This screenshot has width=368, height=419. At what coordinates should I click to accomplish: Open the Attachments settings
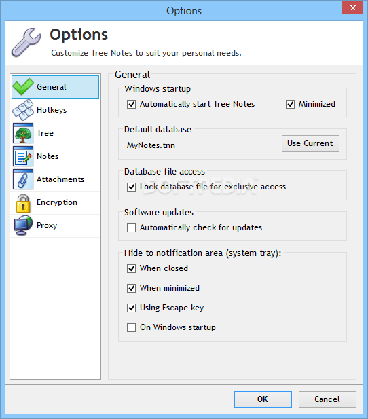pyautogui.click(x=55, y=179)
